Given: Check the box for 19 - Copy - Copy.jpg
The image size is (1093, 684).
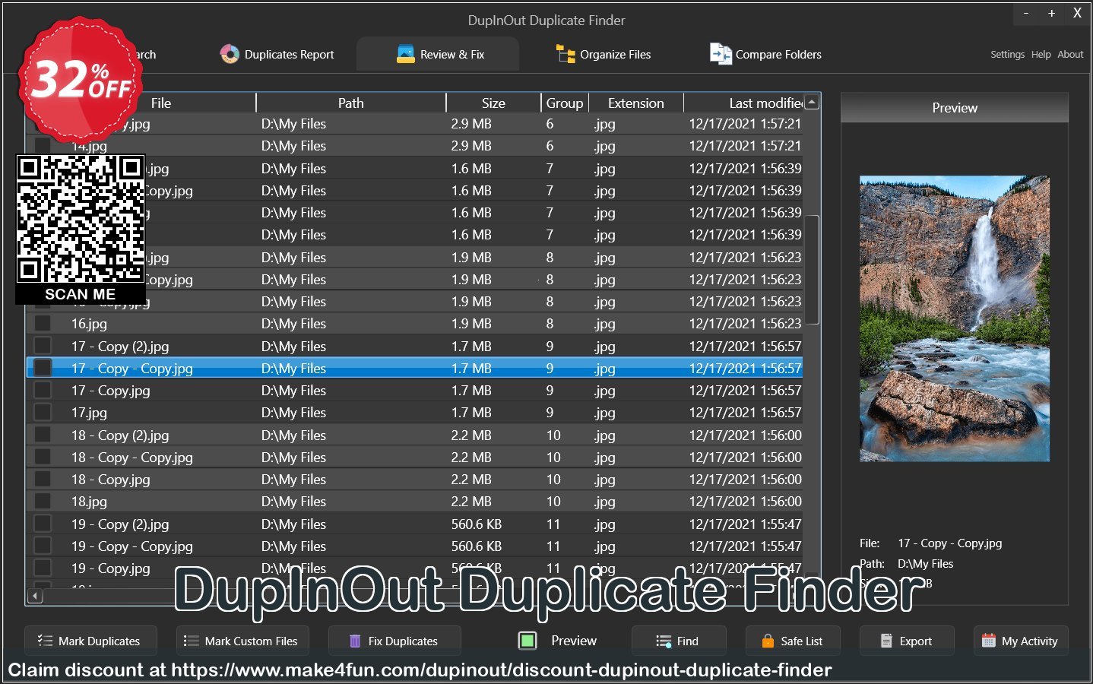Looking at the screenshot, I should 43,546.
